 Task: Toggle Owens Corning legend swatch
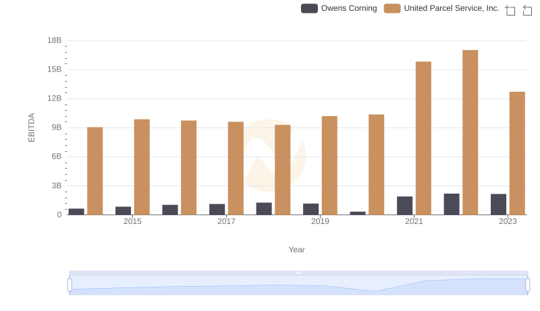point(309,8)
